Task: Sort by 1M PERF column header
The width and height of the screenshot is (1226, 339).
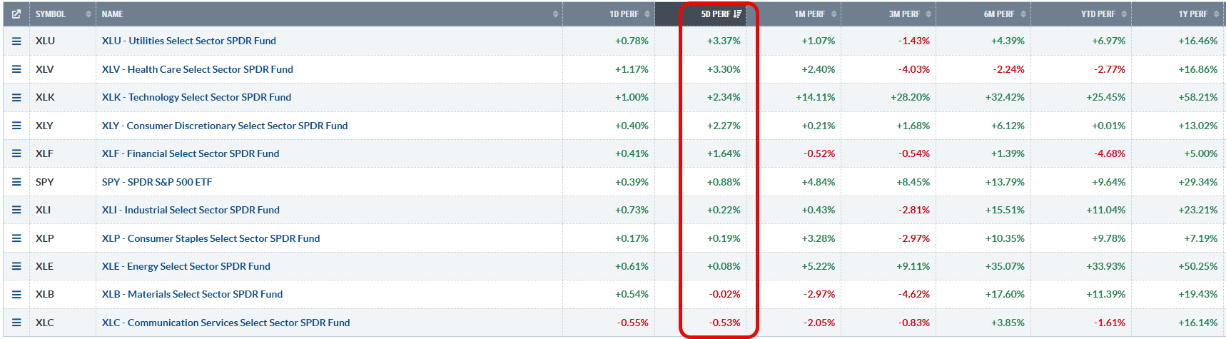Action: [794, 14]
